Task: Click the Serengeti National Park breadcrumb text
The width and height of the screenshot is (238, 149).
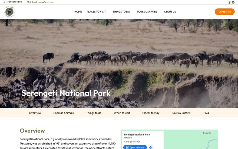Action: pos(52,99)
